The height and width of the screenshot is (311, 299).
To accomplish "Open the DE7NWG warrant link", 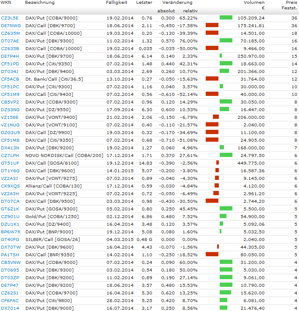I will coord(11,26).
